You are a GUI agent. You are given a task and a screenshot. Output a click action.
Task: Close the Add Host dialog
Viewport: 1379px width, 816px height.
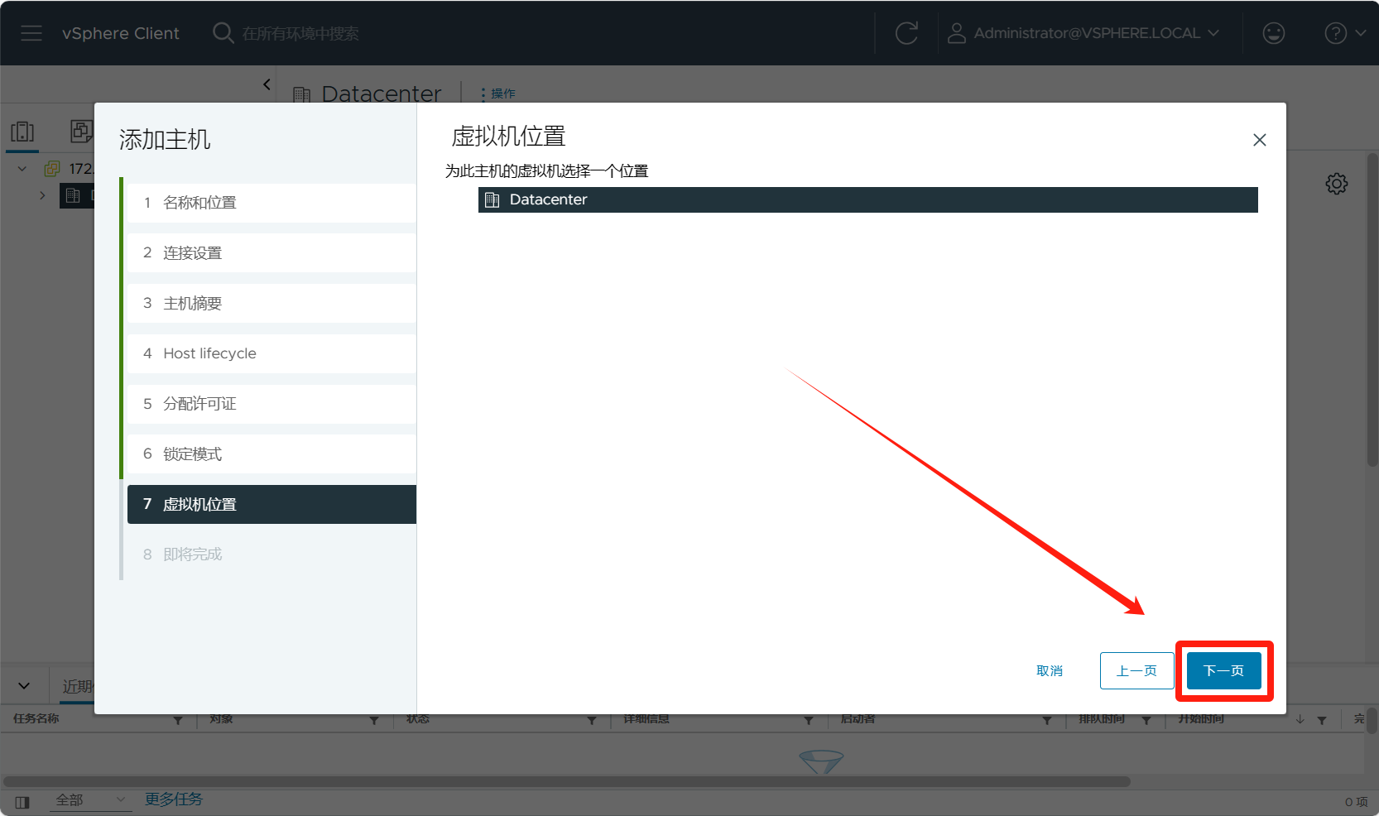coord(1259,140)
